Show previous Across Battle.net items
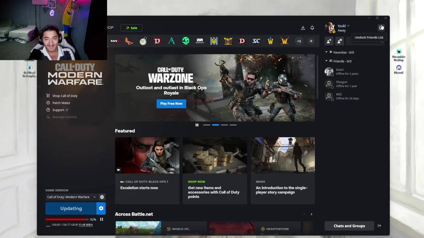424x238 pixels. point(304,214)
